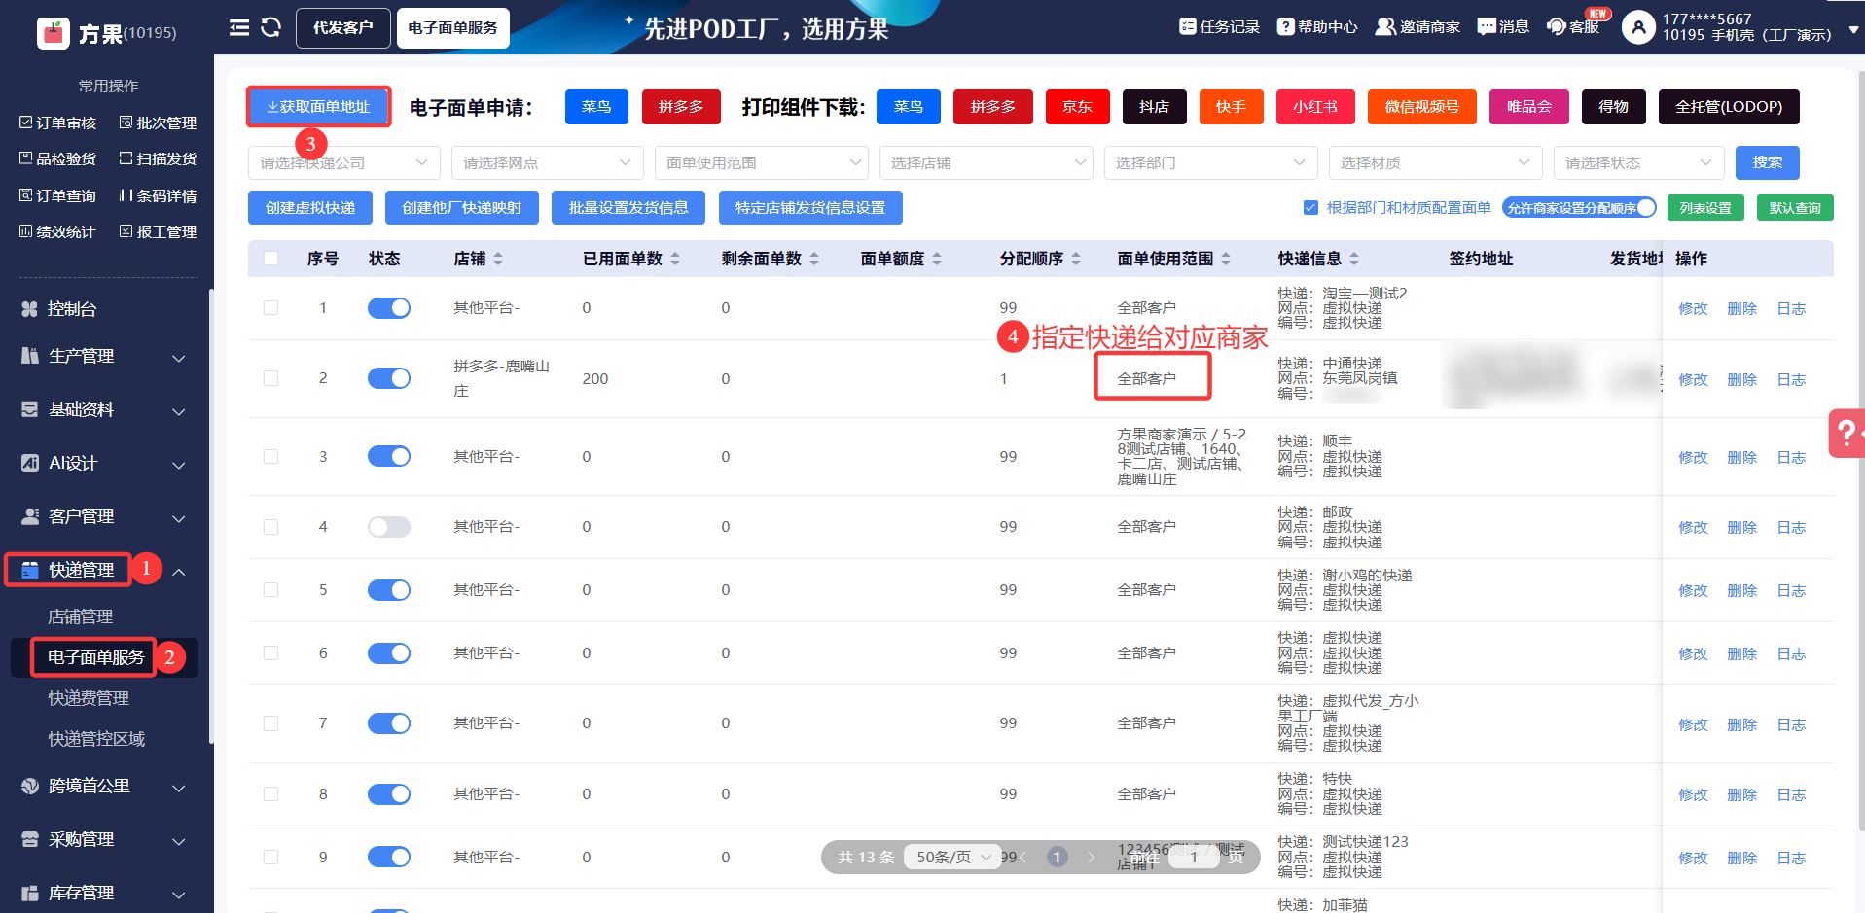Screen dimensions: 1865x913
Task: Click orange 快手 print component button
Action: coord(1231,107)
